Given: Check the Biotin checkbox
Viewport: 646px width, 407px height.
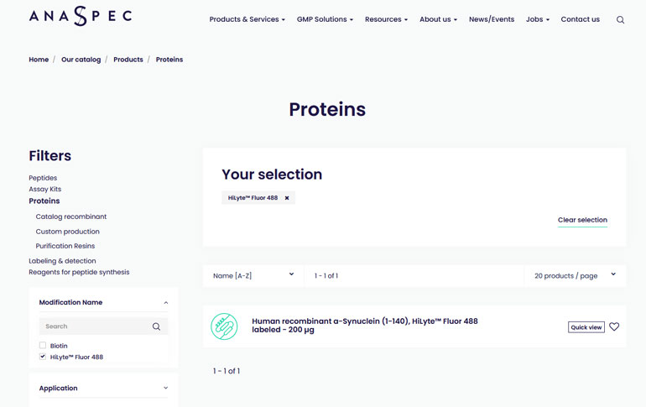Looking at the screenshot, I should [43, 345].
